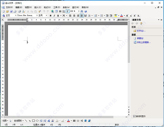This screenshot has height=127, width=164.
Task: Choose line style in the drawing toolbar
Action: click(74, 121)
